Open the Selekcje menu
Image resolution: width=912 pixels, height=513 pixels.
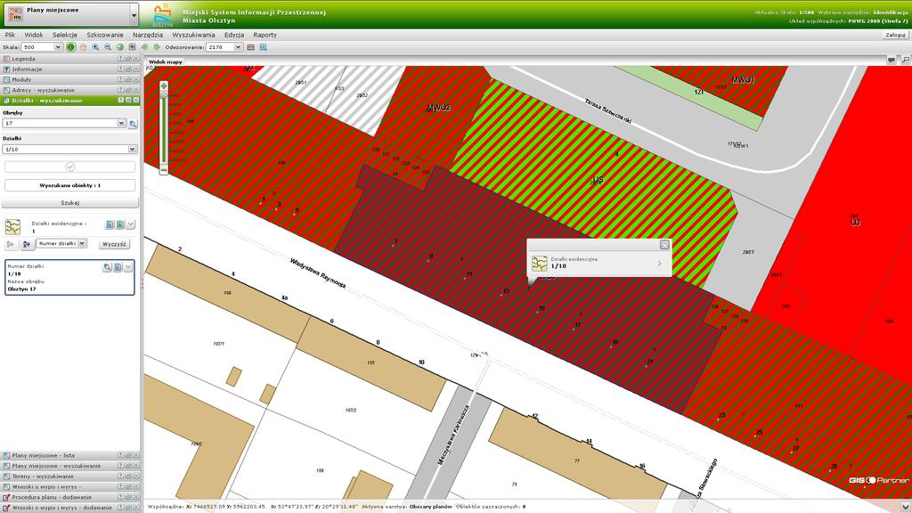(64, 35)
